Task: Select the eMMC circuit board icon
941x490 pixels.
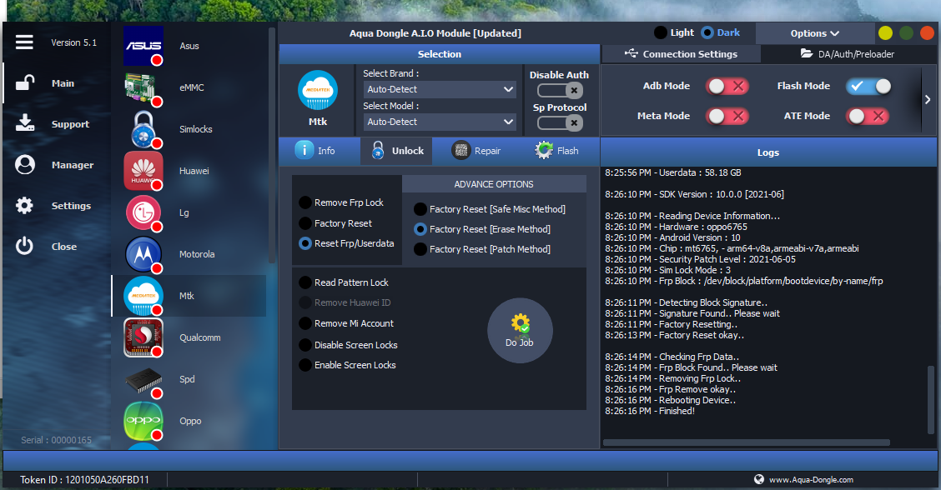Action: pyautogui.click(x=143, y=87)
